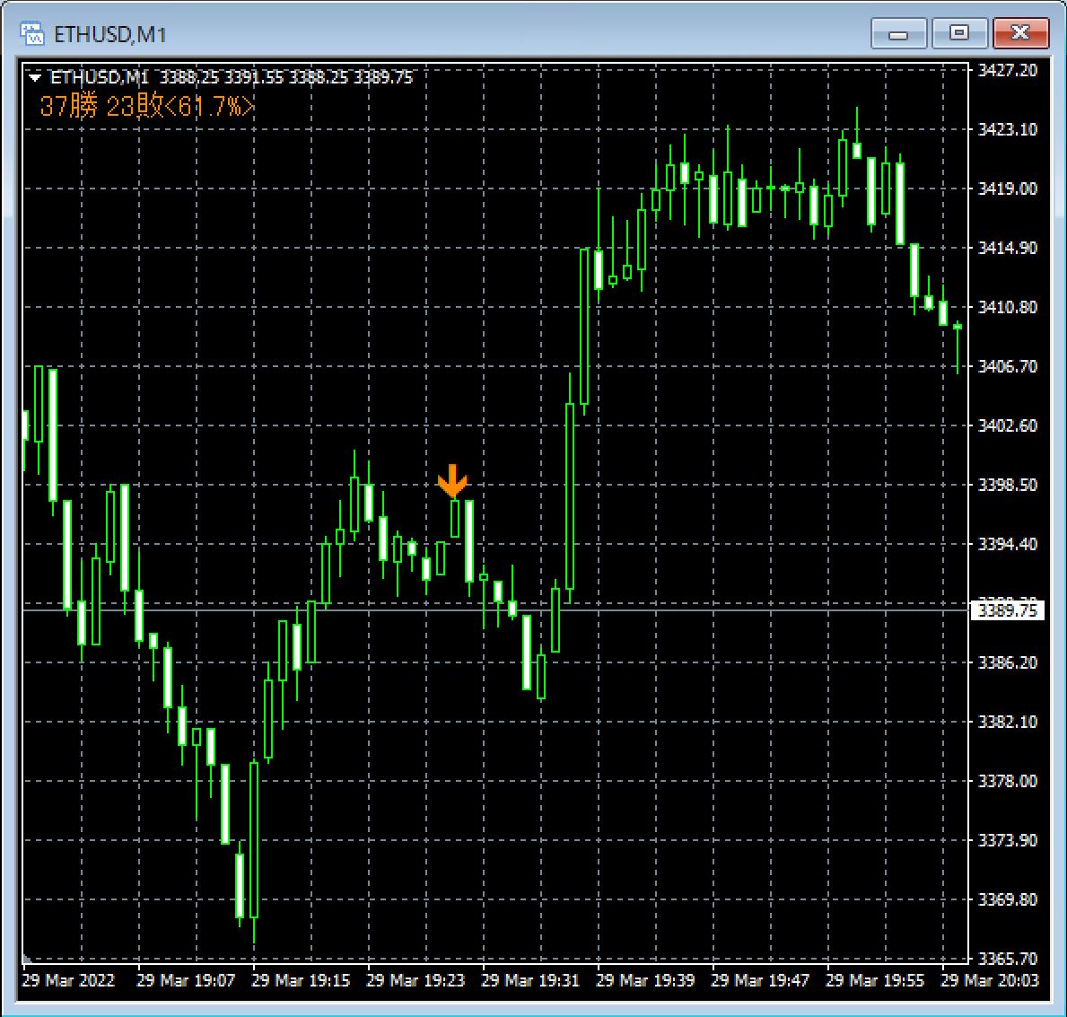1067x1017 pixels.
Task: Click the 3382.10 price scale label
Action: [1008, 722]
